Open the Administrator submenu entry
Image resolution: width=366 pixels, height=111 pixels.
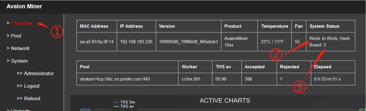(39, 73)
